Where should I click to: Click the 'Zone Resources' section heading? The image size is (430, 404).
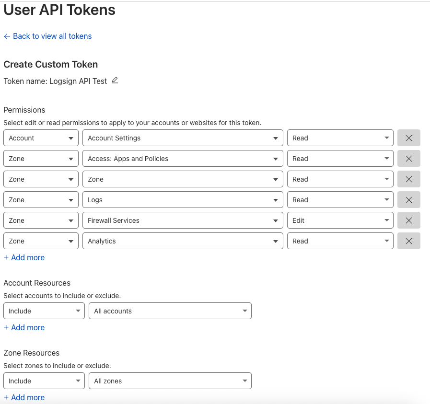(x=32, y=353)
